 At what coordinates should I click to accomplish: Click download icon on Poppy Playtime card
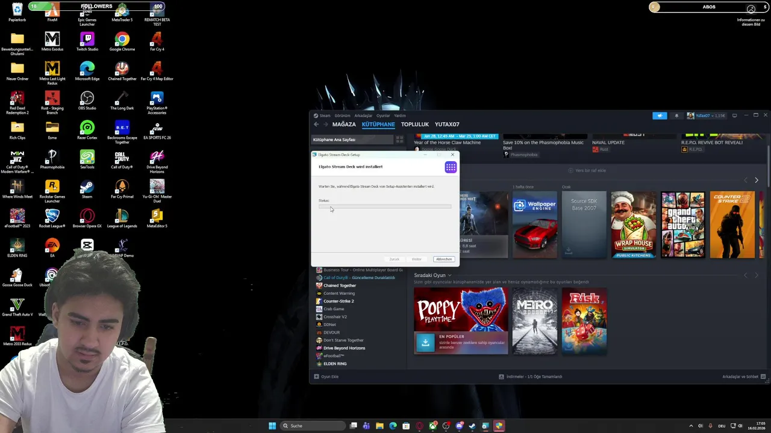[425, 342]
